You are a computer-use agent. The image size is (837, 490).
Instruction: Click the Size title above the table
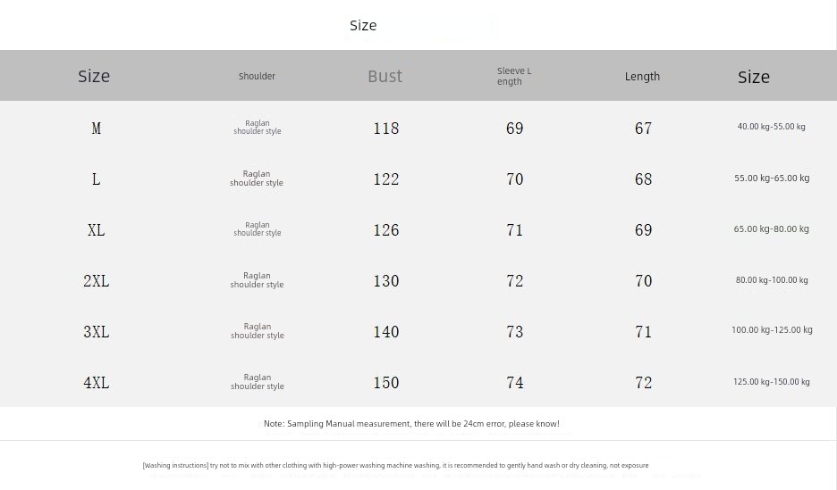point(363,26)
